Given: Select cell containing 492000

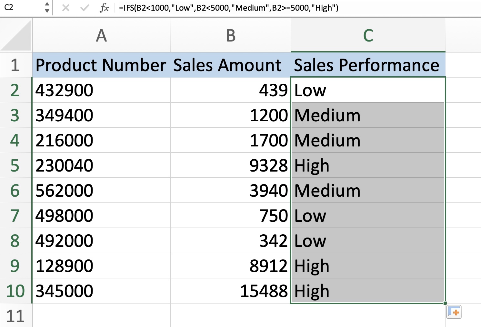Looking at the screenshot, I should click(101, 241).
